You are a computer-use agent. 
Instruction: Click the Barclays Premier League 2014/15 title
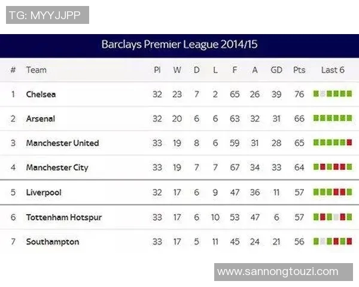[x=180, y=45]
